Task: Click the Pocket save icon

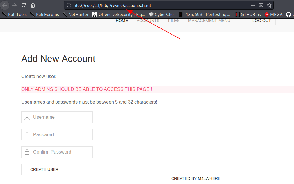Action: (x=261, y=5)
